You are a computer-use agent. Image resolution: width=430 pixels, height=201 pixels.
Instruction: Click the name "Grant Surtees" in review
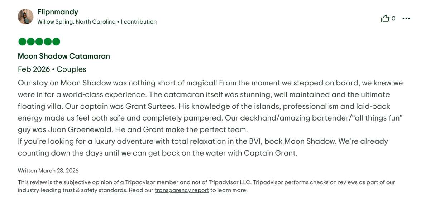coord(150,106)
